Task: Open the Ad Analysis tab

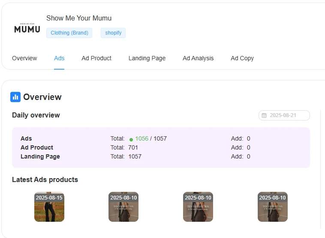Action: point(198,58)
